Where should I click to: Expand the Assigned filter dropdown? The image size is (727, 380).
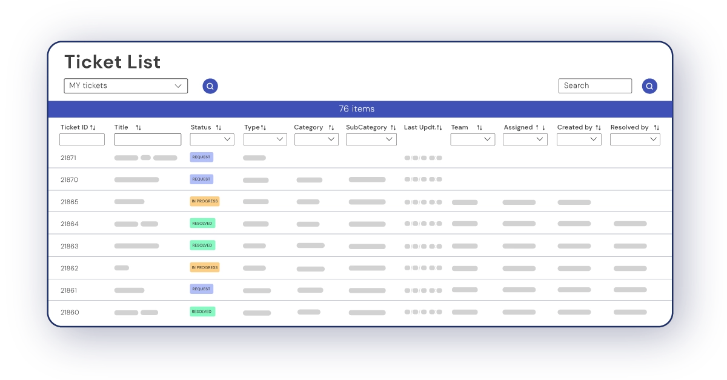coord(525,139)
